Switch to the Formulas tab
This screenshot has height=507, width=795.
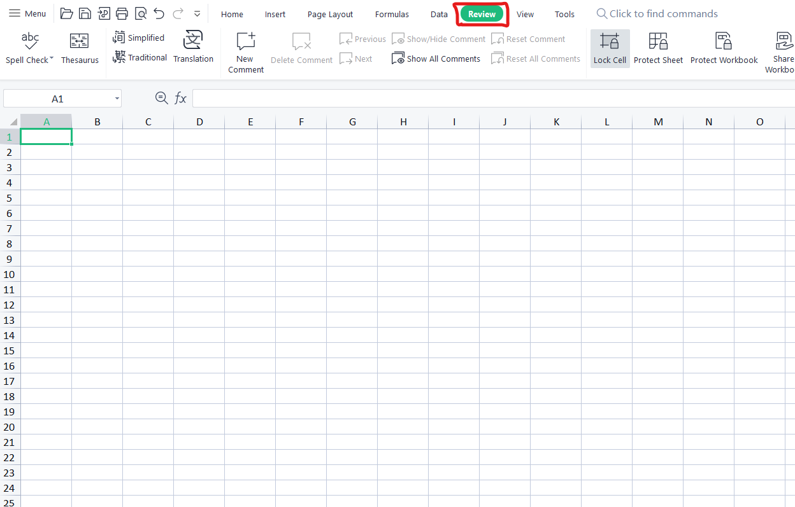click(392, 13)
